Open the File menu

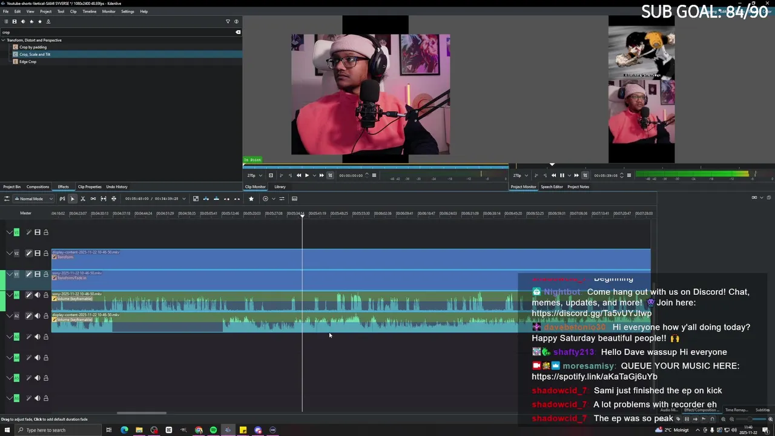coord(5,12)
